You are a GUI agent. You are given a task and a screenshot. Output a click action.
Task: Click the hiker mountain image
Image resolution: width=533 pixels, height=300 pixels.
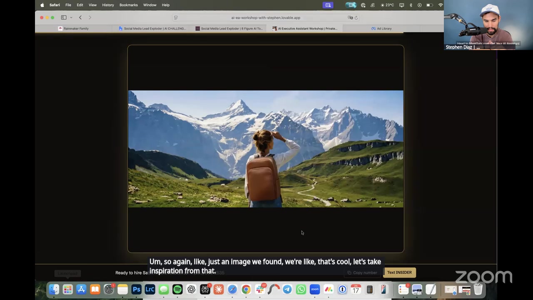click(x=266, y=149)
